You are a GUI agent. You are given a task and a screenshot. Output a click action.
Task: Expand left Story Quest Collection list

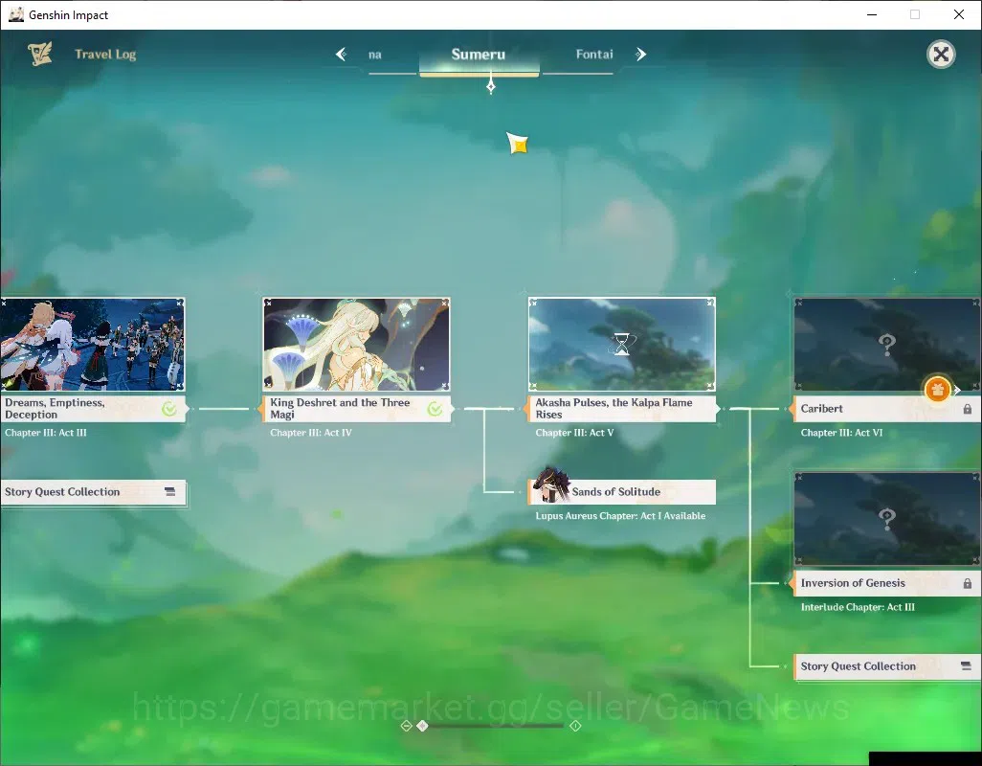click(93, 492)
